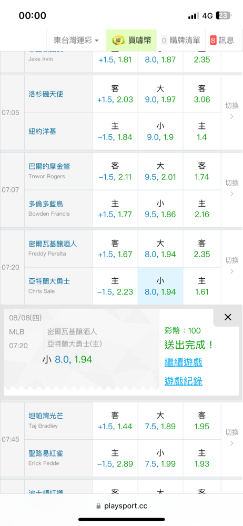Screen dimensions: 243x526
Task: Tap 切換 for the 07:45 game
Action: [x=231, y=438]
